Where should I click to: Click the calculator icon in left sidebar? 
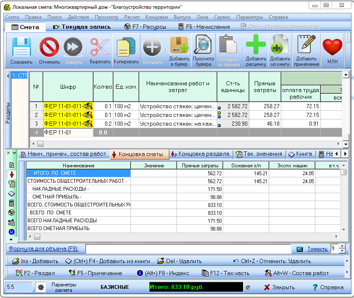click(12, 203)
